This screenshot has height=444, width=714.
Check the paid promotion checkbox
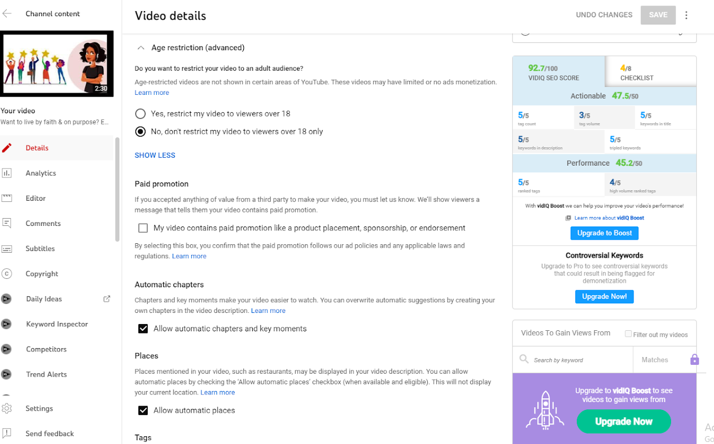[143, 228]
